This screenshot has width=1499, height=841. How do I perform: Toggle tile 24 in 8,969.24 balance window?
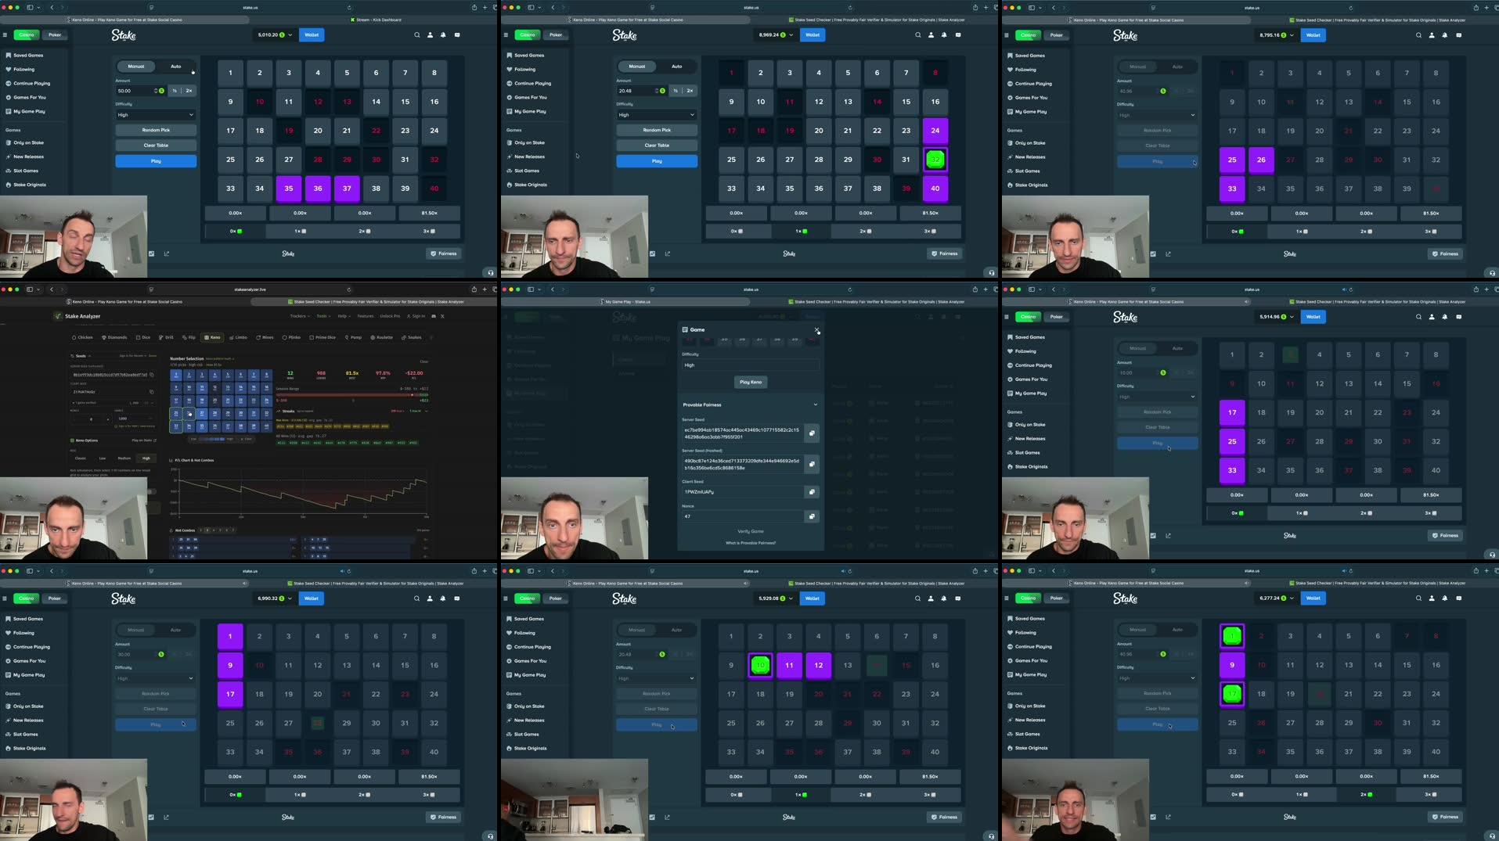tap(935, 131)
